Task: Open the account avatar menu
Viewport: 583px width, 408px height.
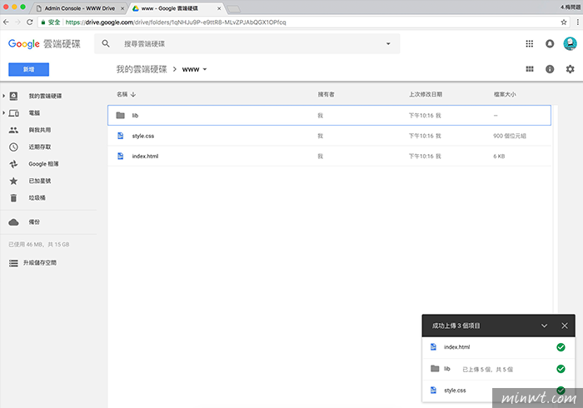Action: point(570,43)
